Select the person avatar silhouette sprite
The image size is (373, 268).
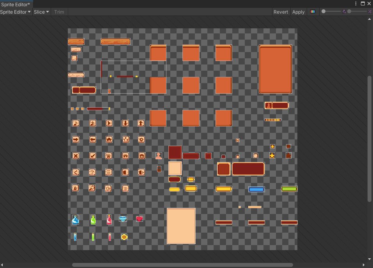click(x=159, y=156)
